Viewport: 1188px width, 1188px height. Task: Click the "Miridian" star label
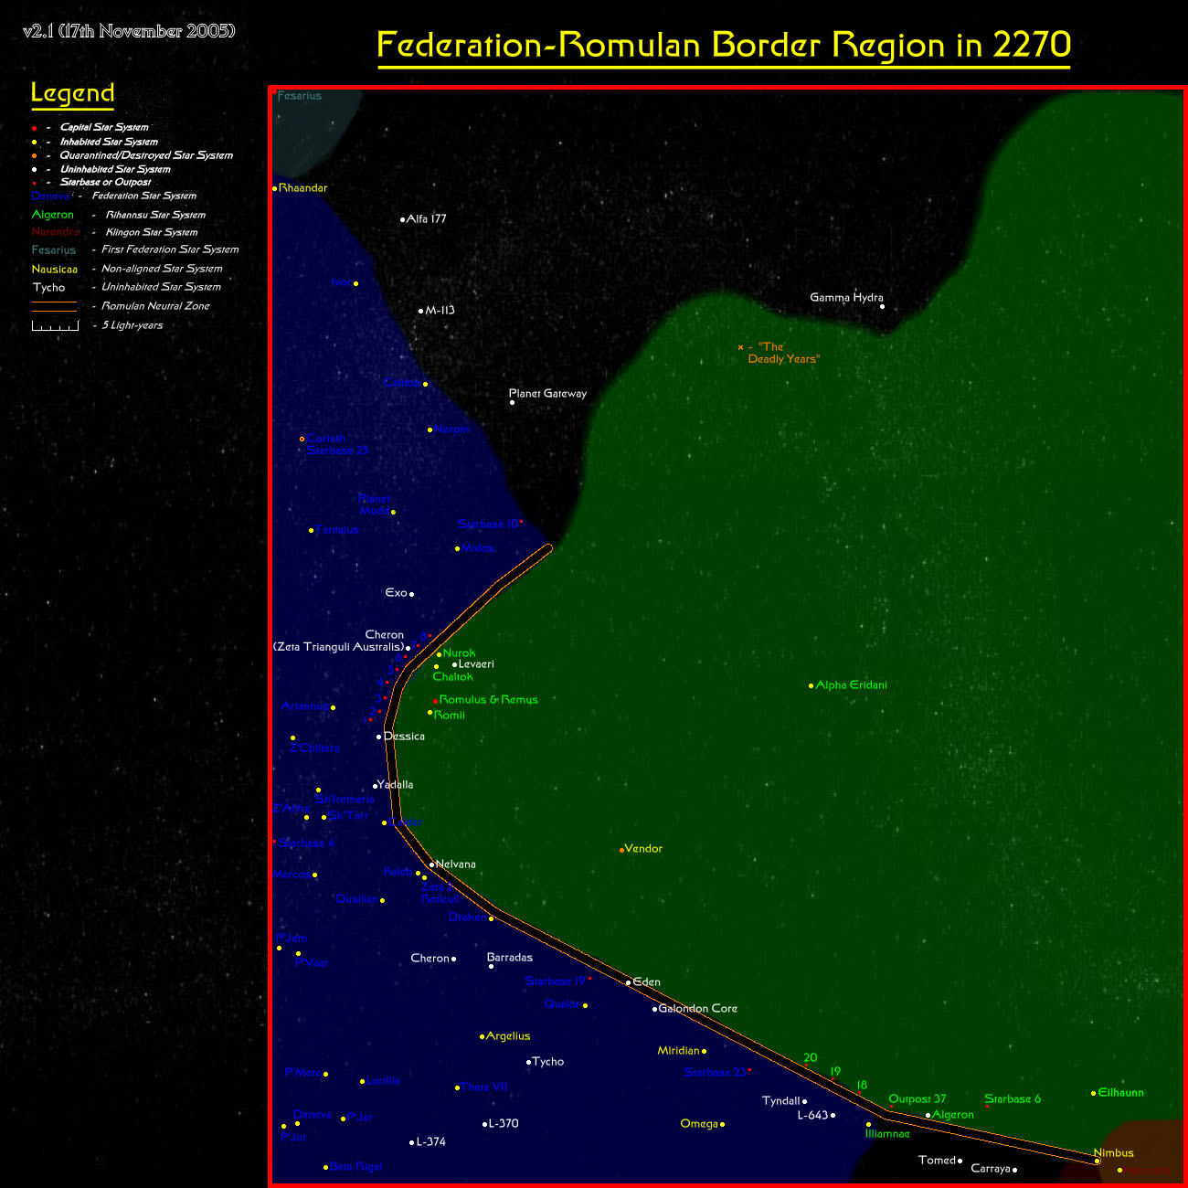click(678, 1051)
